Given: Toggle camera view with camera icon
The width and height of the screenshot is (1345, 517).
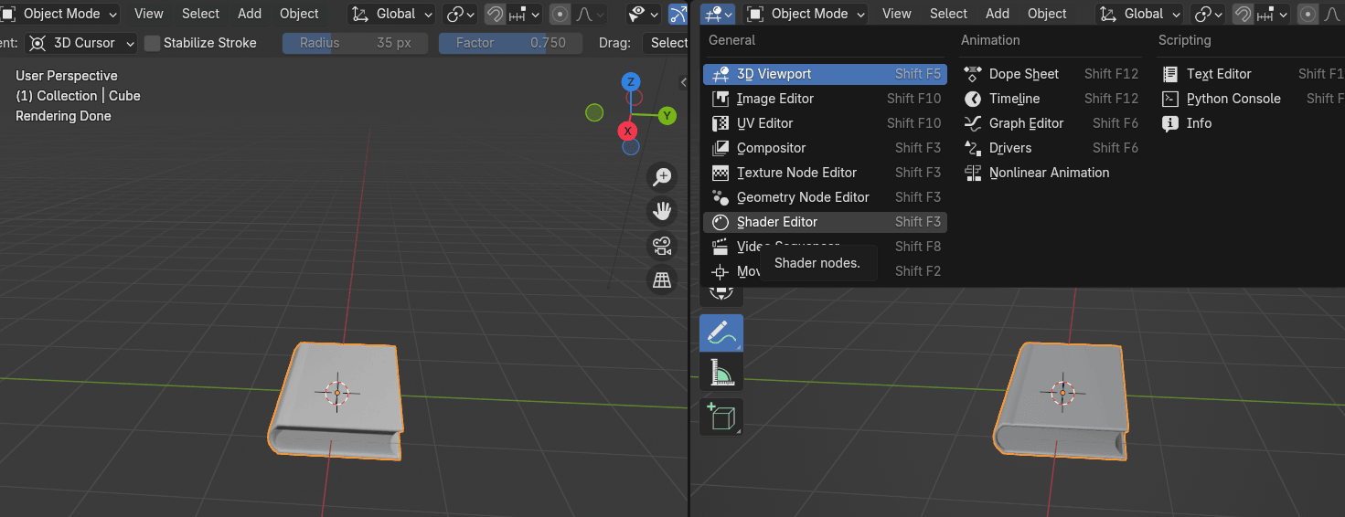Looking at the screenshot, I should 661,246.
